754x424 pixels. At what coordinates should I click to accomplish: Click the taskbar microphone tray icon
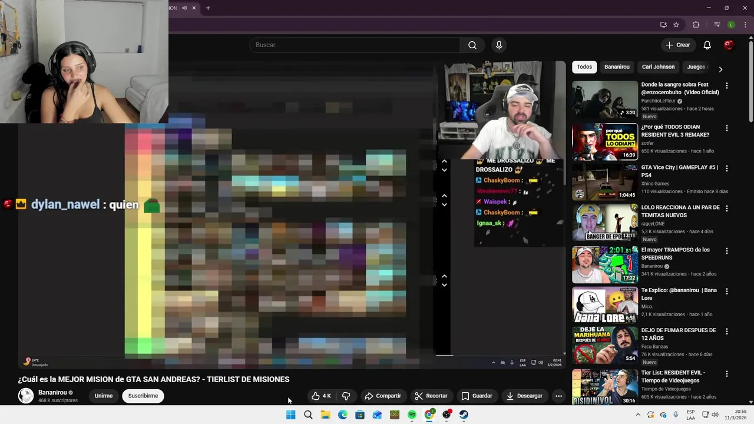coord(676,415)
